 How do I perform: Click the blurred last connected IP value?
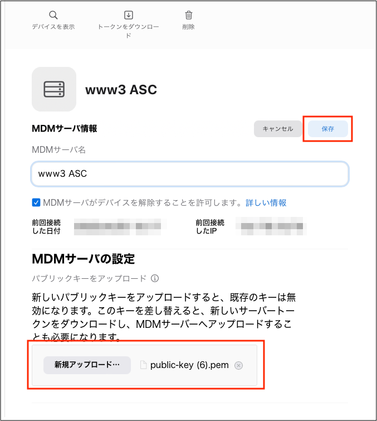click(271, 226)
